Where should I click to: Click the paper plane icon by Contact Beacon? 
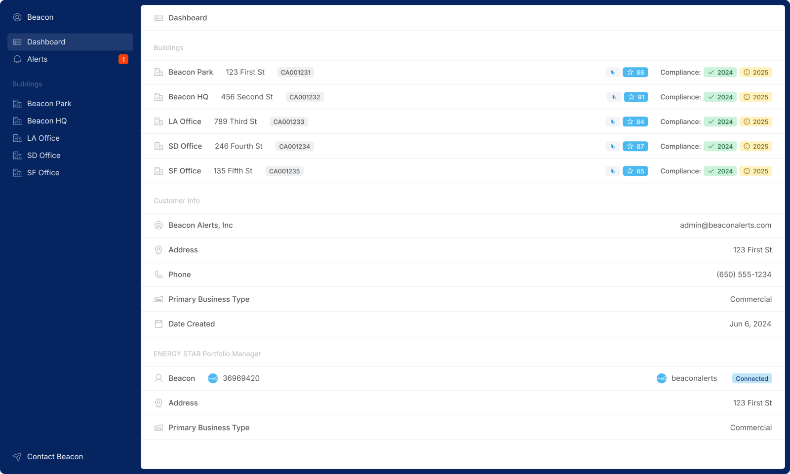[17, 457]
